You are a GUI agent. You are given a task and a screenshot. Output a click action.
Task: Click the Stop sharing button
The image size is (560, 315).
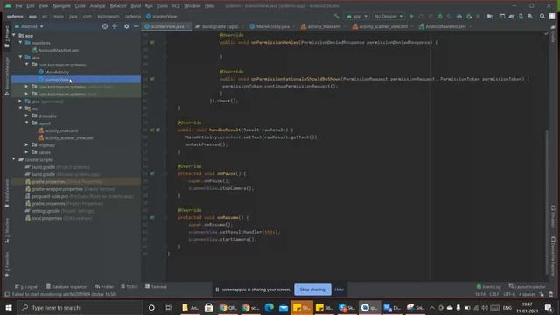(312, 290)
